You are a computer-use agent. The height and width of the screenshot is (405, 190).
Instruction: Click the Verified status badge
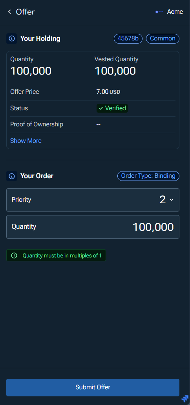coord(112,108)
